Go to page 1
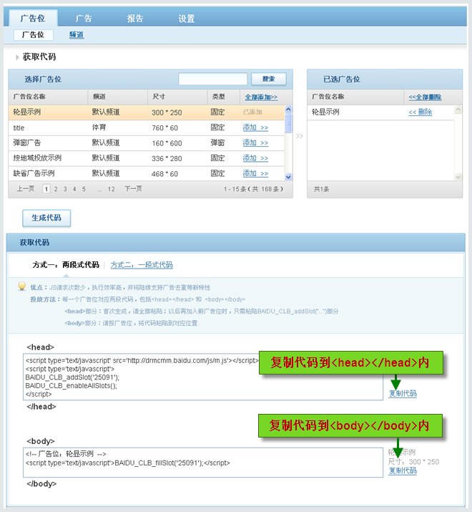 pos(46,189)
